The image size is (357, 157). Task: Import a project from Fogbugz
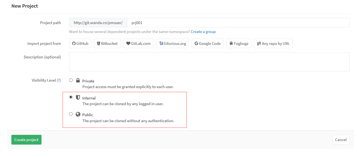pos(239,43)
